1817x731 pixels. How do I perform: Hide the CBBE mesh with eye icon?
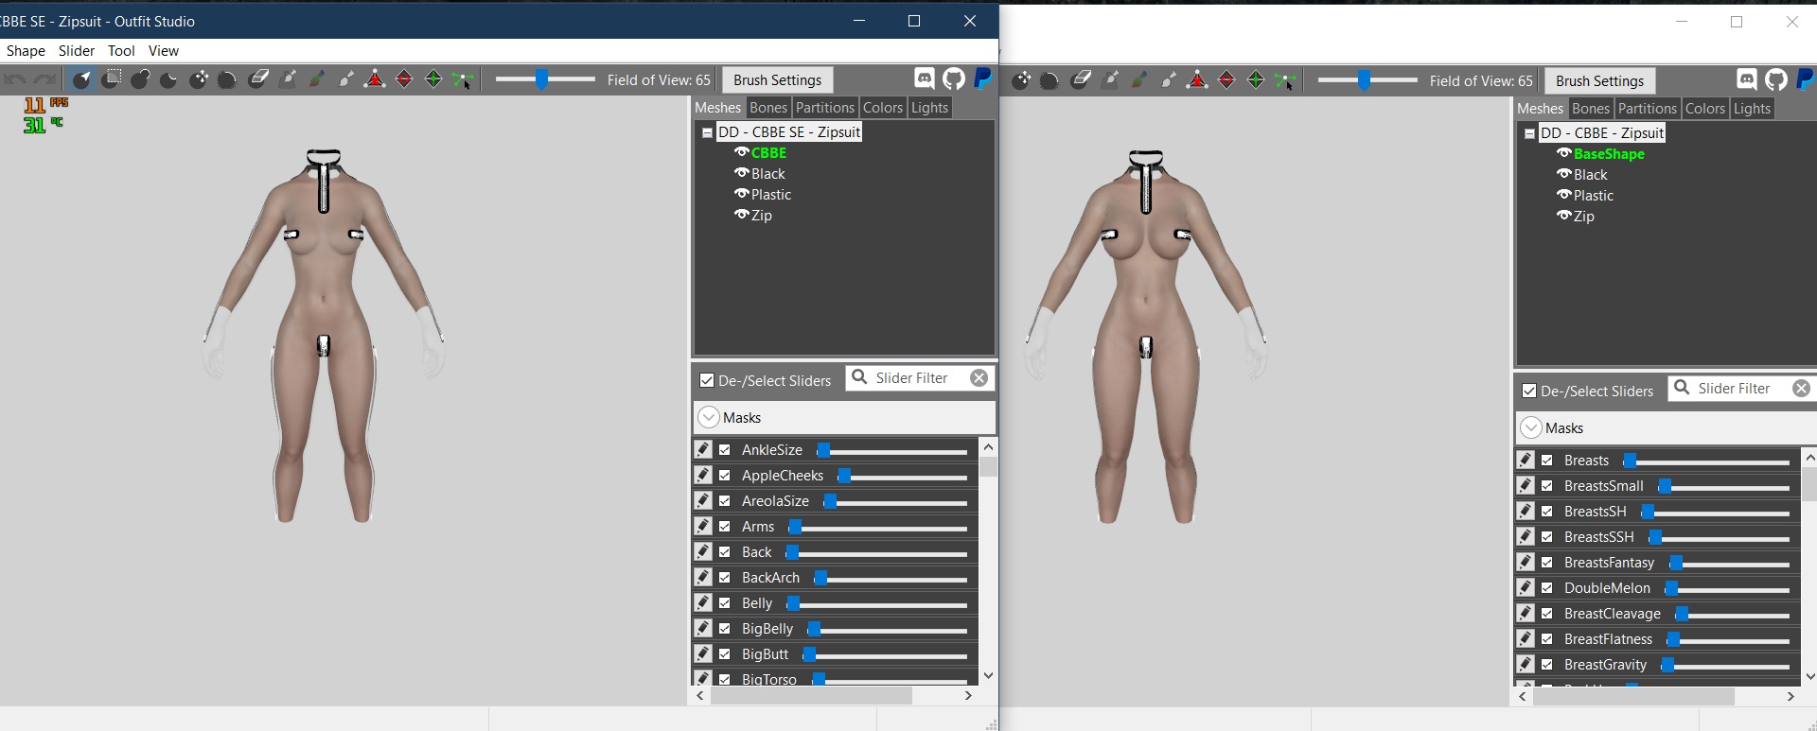pos(742,151)
